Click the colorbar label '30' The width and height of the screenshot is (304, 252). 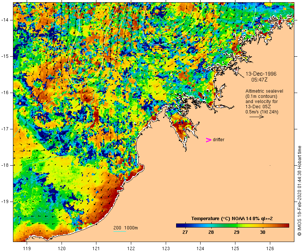(x=262, y=232)
